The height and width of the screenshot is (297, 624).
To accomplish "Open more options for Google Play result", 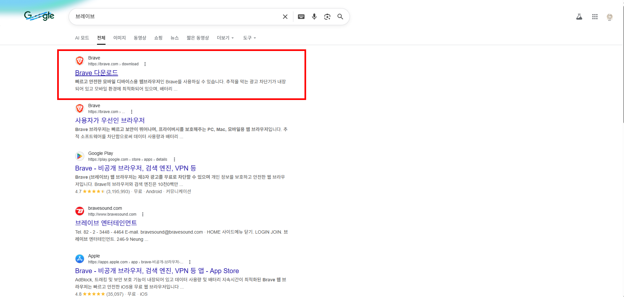I will click(x=174, y=159).
